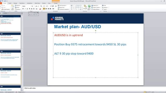Center align the text

pyautogui.click(x=46, y=9)
